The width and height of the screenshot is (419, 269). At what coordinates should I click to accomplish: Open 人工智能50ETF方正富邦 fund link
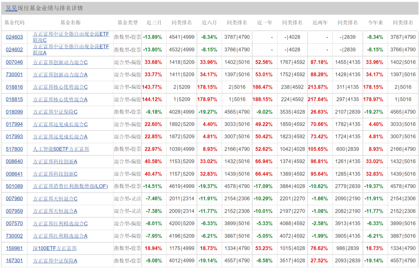click(61, 149)
